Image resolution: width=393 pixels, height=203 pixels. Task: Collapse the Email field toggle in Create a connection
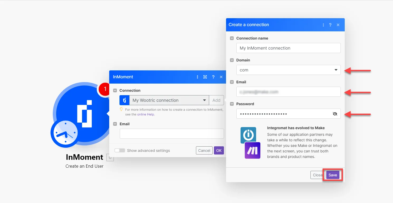click(x=232, y=82)
